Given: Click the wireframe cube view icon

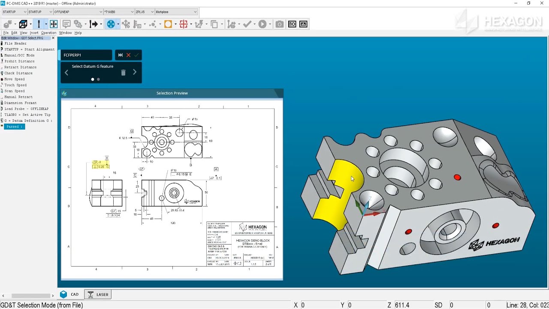Looking at the screenshot, I should [23, 24].
